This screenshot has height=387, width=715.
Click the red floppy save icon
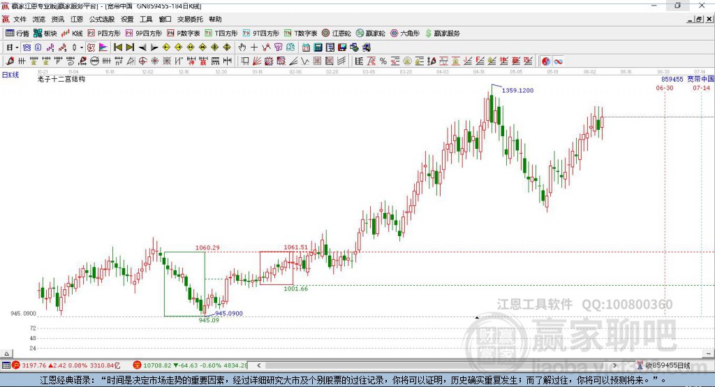[342, 48]
